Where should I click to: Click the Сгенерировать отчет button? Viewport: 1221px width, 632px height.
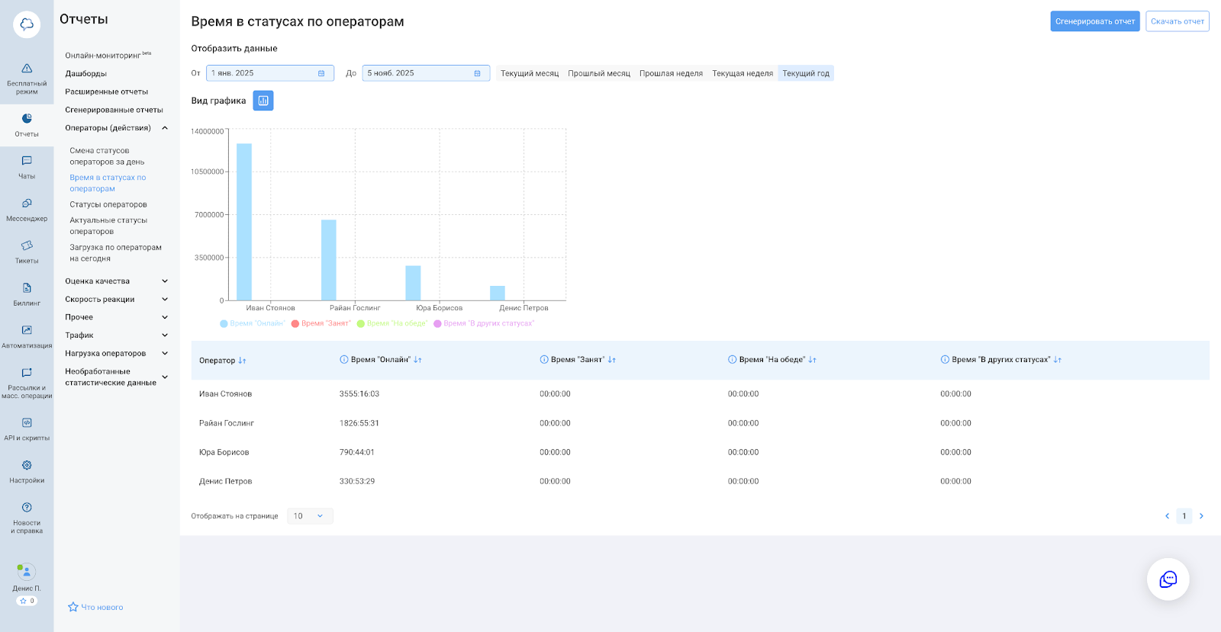coord(1094,21)
